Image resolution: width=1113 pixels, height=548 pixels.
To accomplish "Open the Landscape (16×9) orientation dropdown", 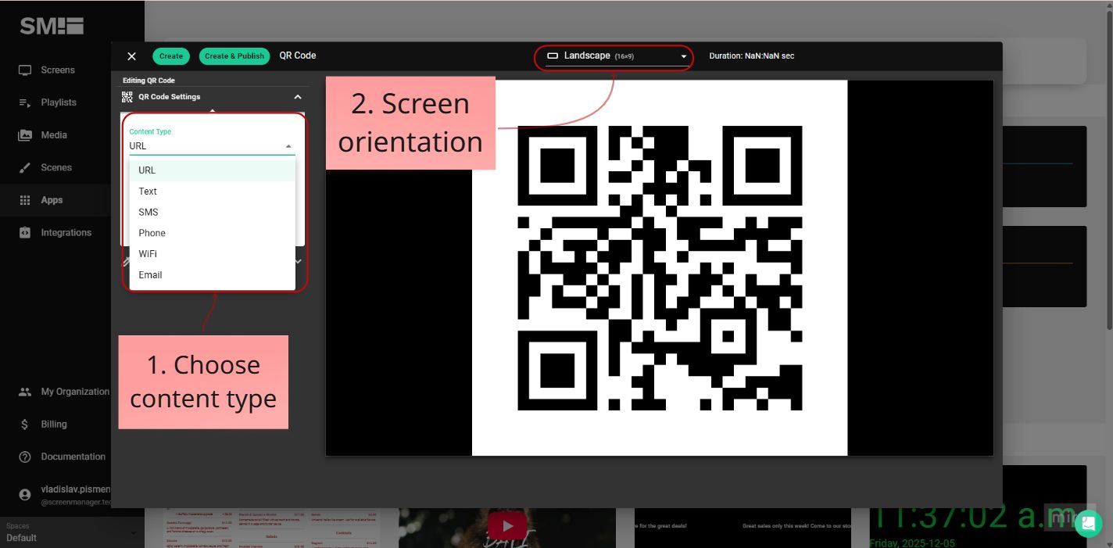I will coord(614,56).
